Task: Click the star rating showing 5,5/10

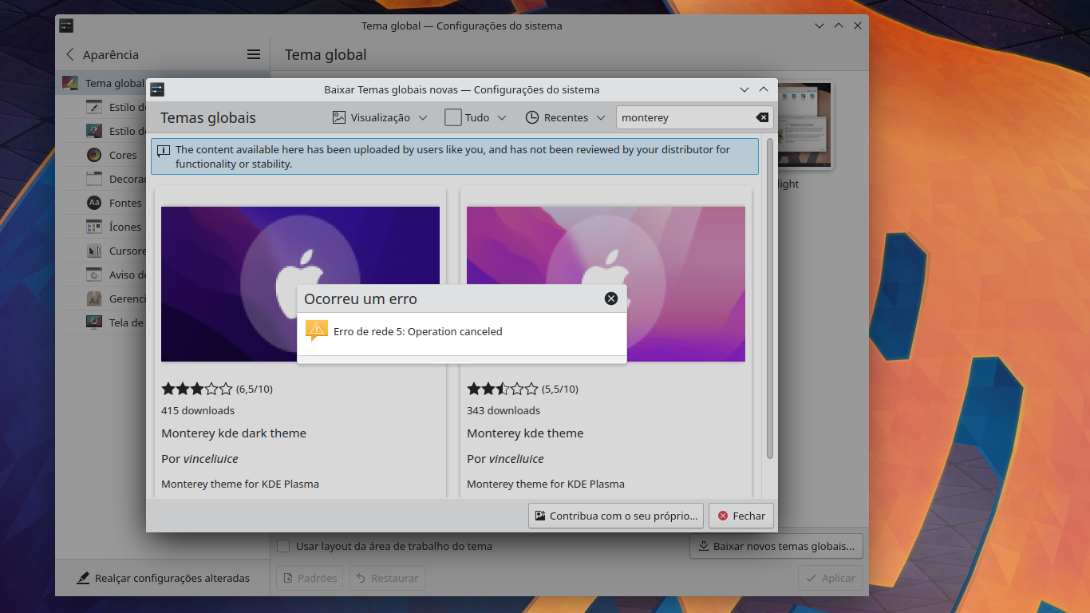Action: pos(503,389)
